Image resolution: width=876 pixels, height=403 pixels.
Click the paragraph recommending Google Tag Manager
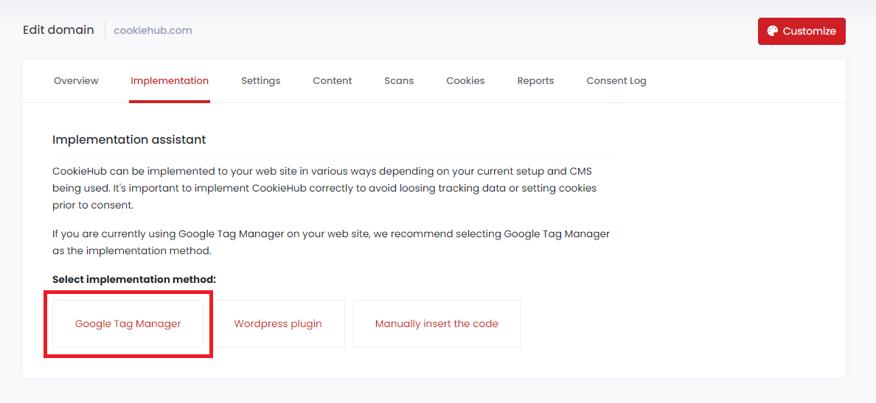[330, 242]
